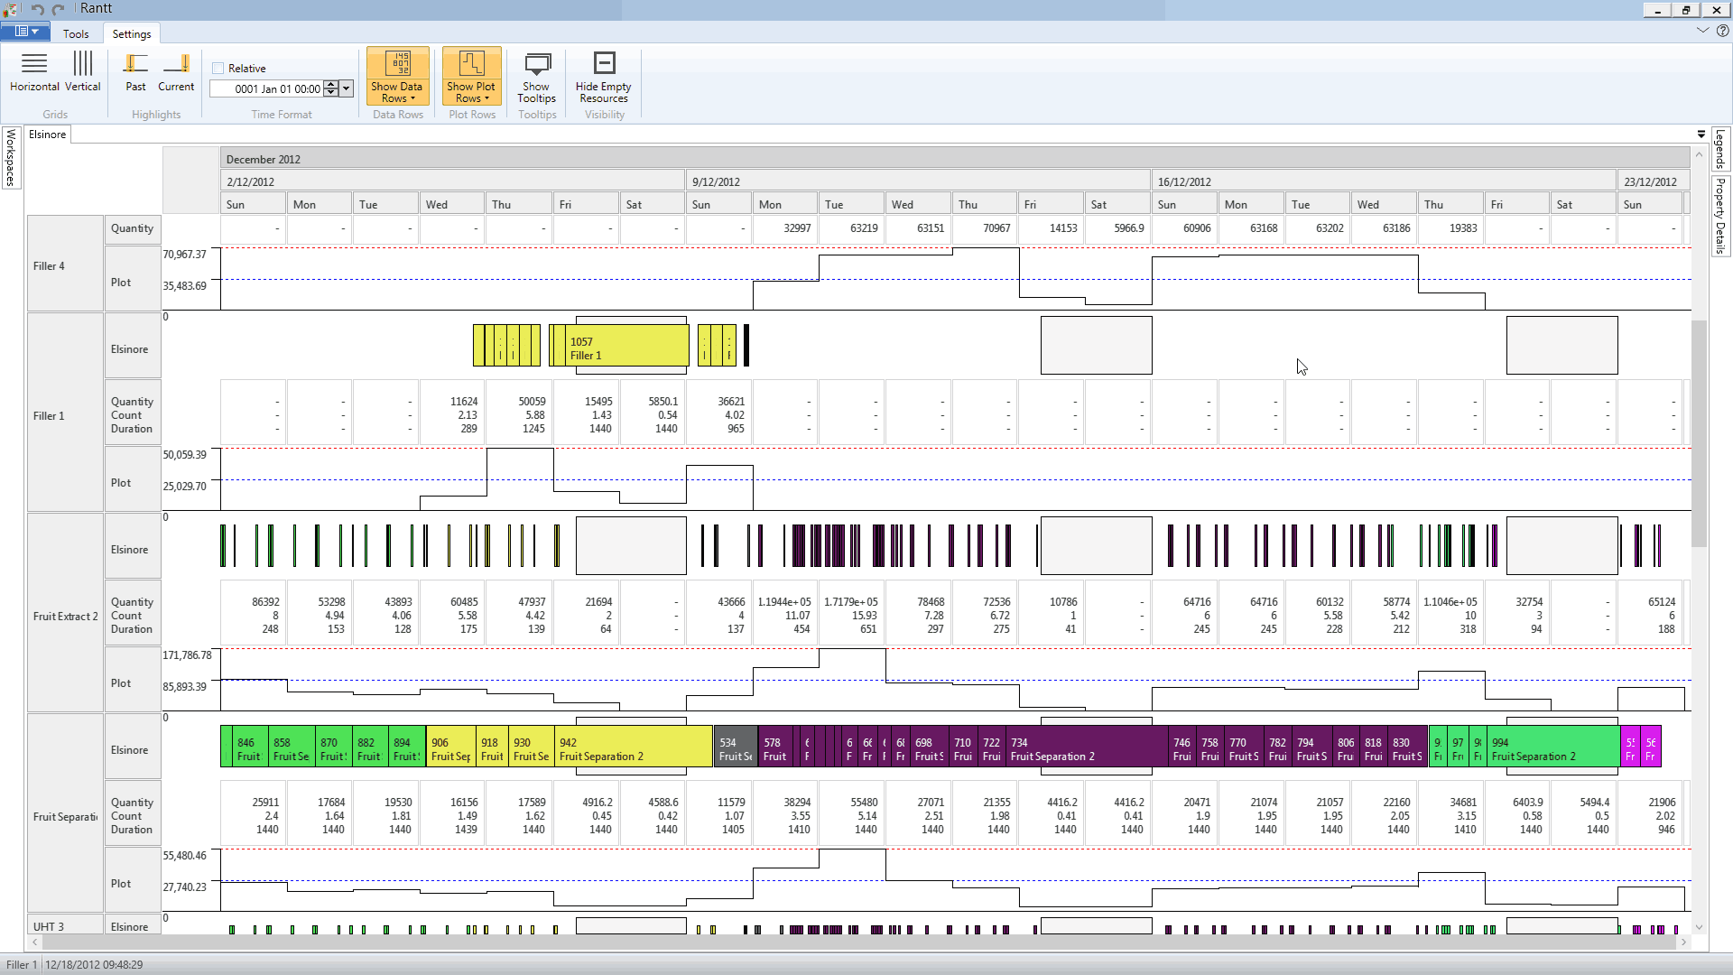This screenshot has height=975, width=1733.
Task: Open the Legends side panel
Action: coord(1720,149)
